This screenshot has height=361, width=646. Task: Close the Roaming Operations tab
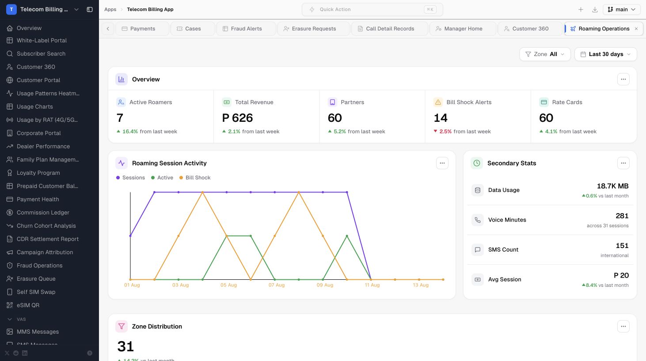[636, 29]
